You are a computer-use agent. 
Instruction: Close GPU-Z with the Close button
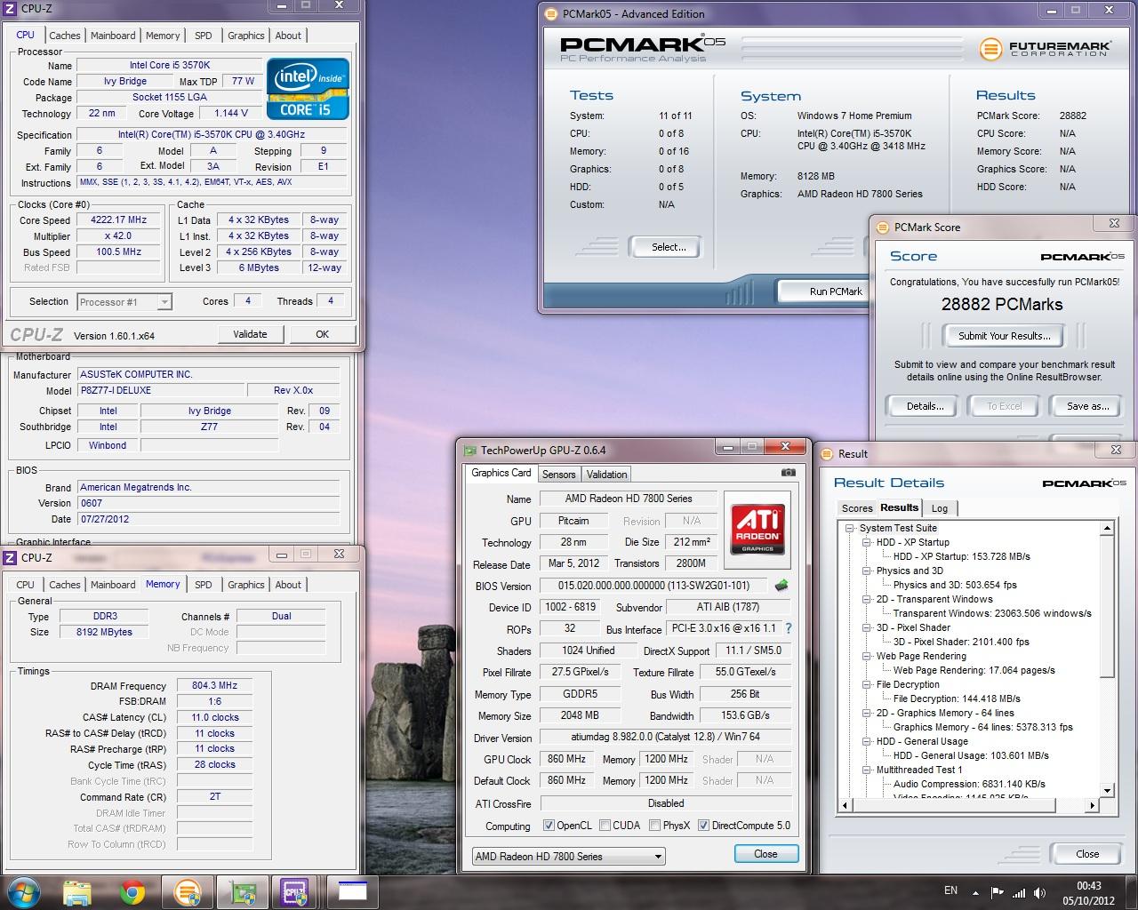[765, 854]
